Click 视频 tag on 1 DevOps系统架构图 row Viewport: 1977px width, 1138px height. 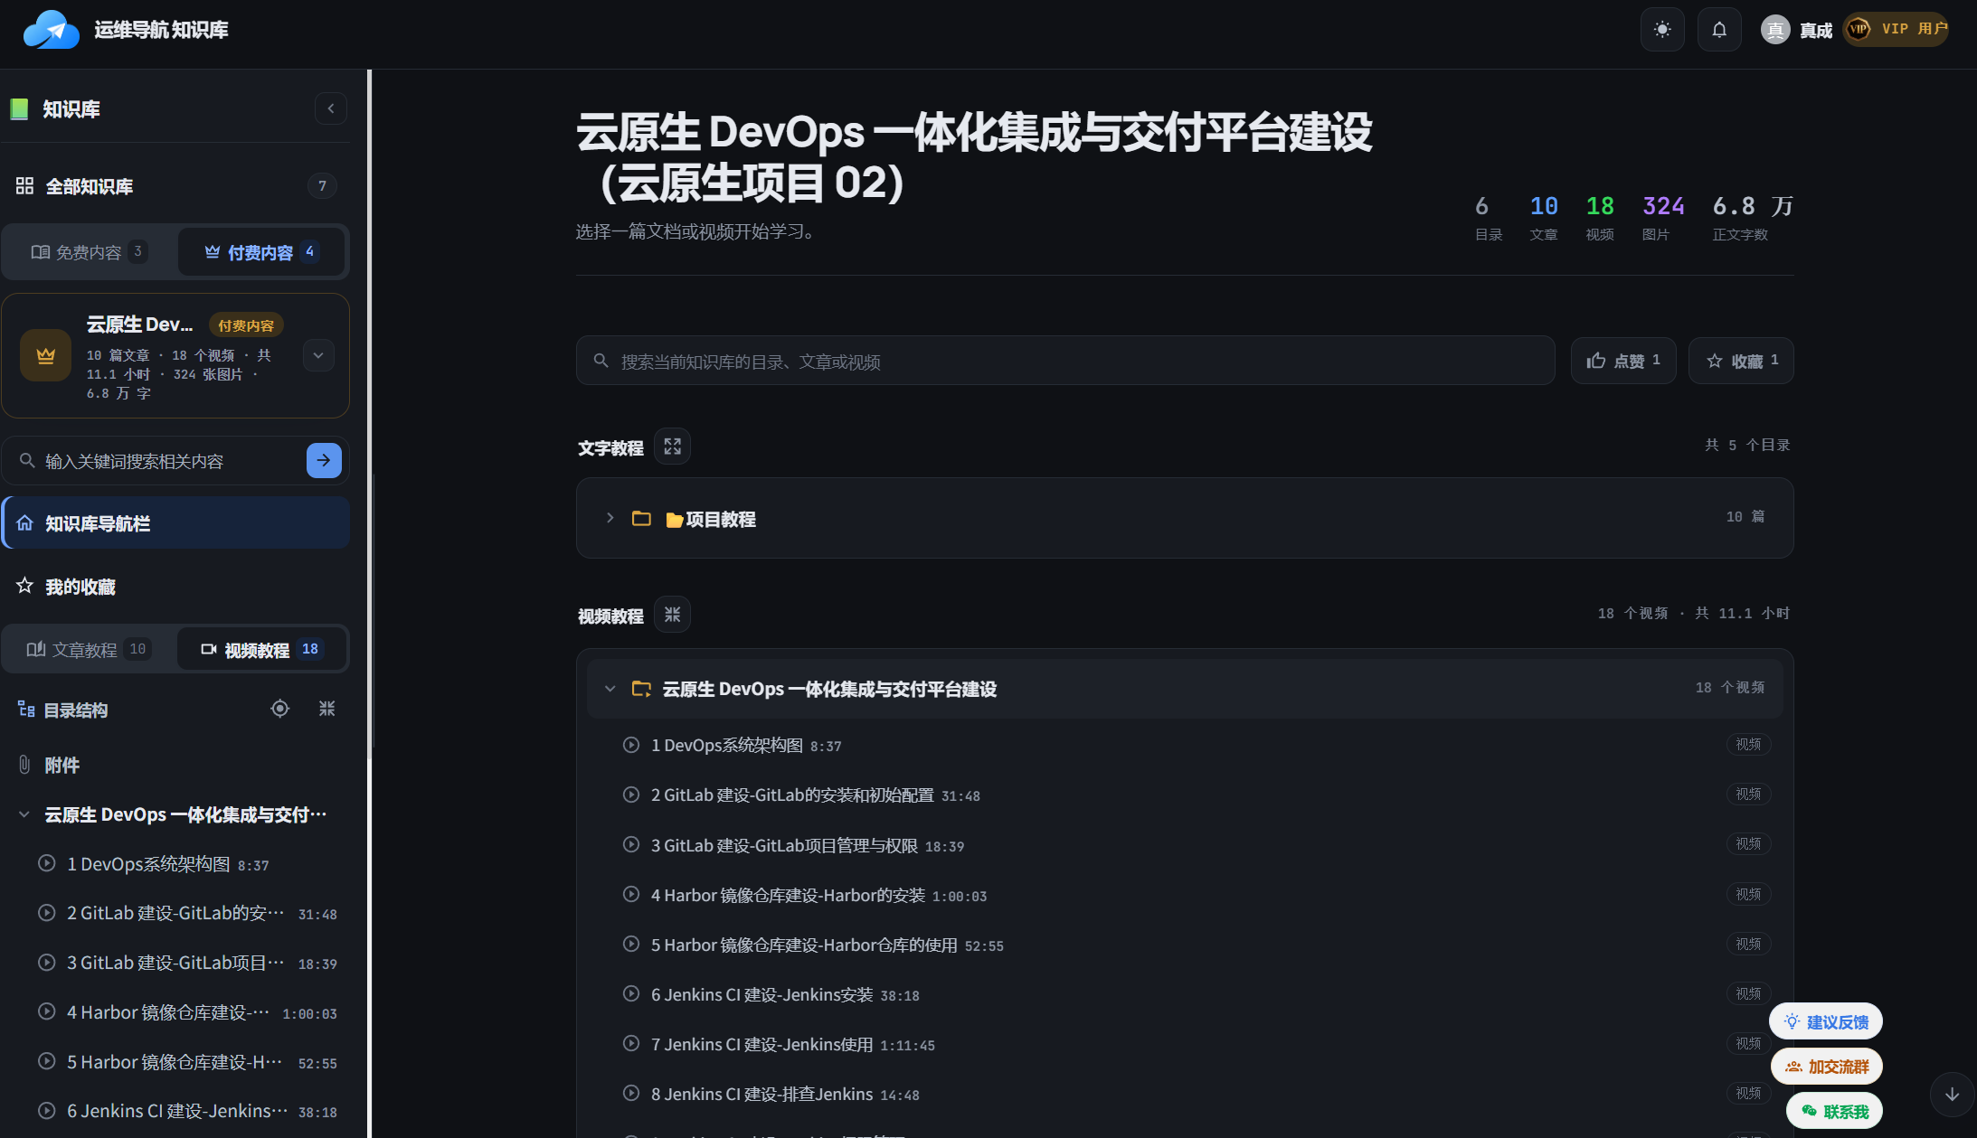point(1748,744)
